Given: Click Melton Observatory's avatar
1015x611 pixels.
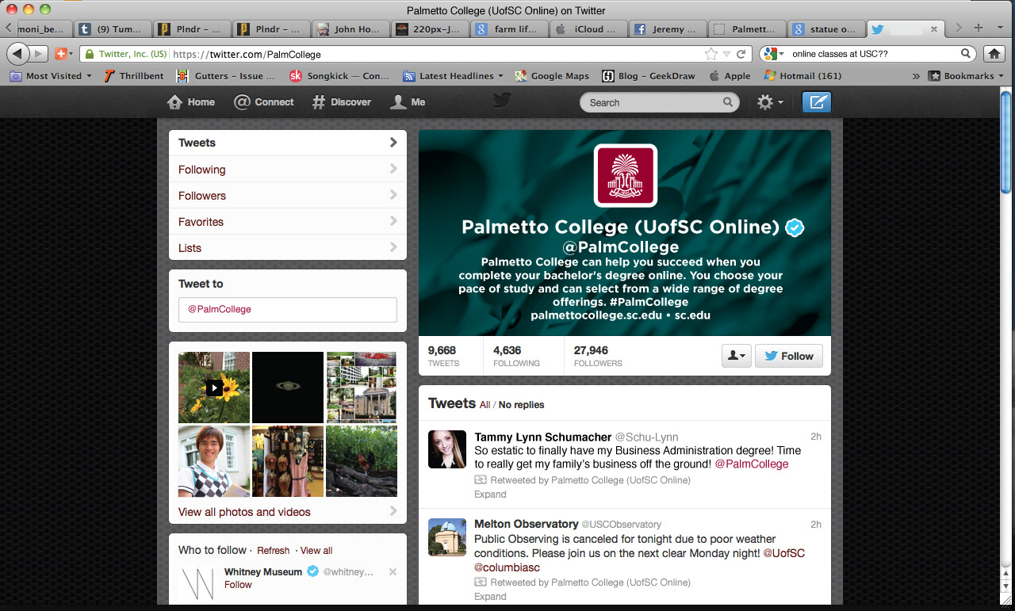Looking at the screenshot, I should (447, 537).
